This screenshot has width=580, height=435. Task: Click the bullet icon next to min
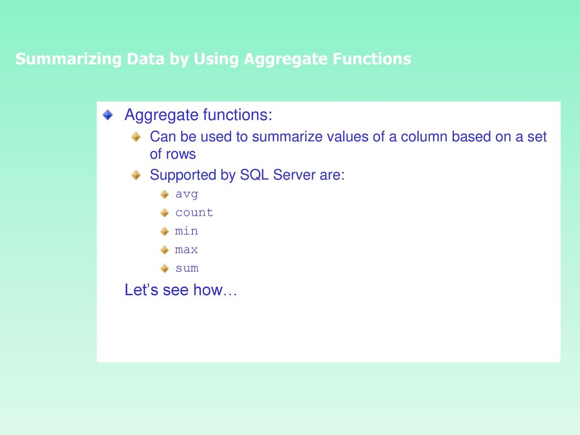coord(165,231)
